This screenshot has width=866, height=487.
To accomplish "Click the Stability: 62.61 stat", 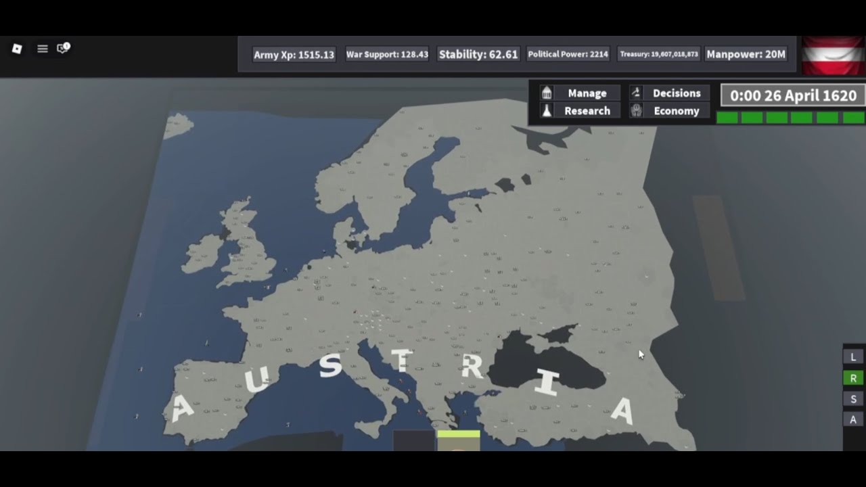I will (x=478, y=54).
